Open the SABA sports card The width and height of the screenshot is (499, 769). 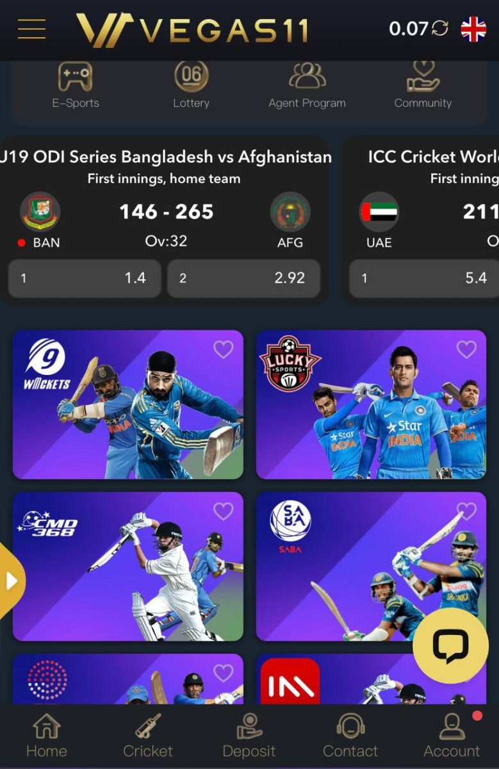[371, 566]
